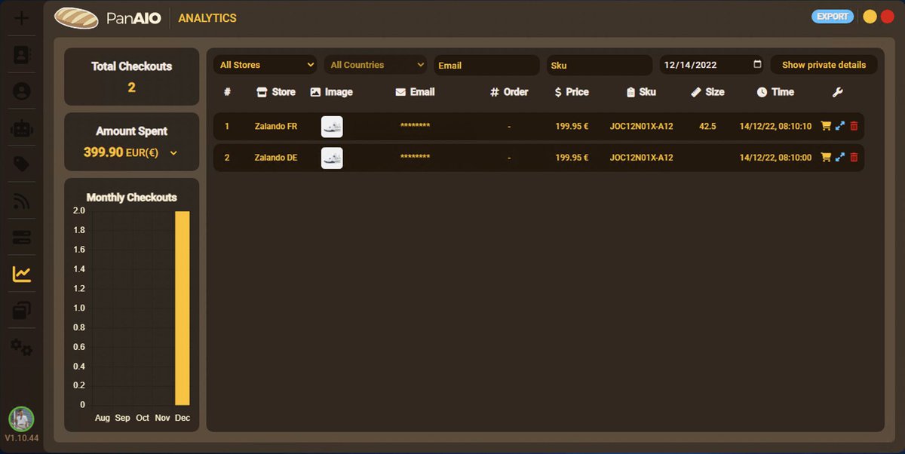Open the server stack sidebar icon
Viewport: 905px width, 454px height.
coord(22,238)
